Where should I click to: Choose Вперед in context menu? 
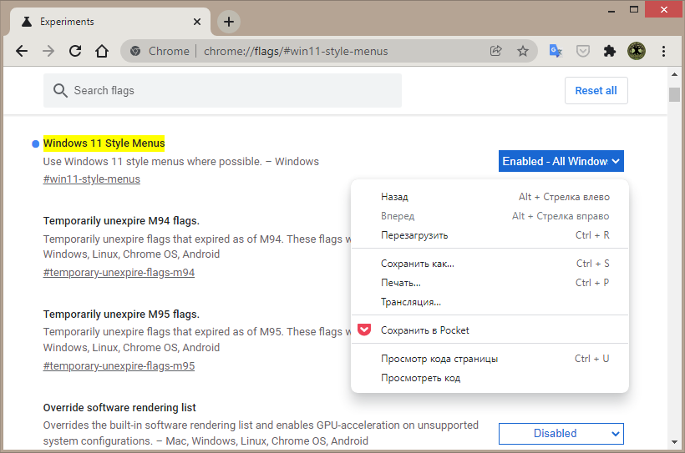490,216
